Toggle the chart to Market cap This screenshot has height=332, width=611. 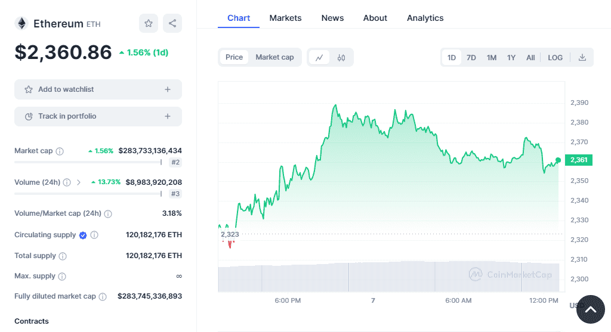coord(274,57)
